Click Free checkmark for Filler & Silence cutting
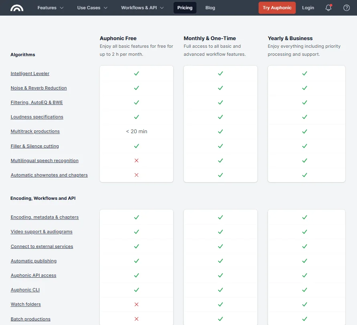 (136, 146)
